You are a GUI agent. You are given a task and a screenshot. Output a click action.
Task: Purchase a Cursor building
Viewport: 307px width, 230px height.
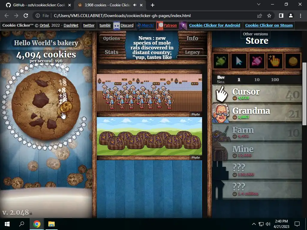(x=257, y=94)
